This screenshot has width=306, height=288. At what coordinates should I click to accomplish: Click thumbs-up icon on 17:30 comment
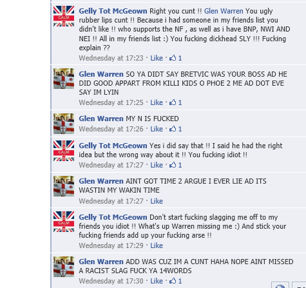pyautogui.click(x=173, y=281)
